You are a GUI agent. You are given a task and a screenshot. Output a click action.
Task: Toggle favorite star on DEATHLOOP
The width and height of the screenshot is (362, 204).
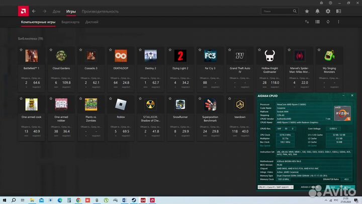tap(110, 50)
